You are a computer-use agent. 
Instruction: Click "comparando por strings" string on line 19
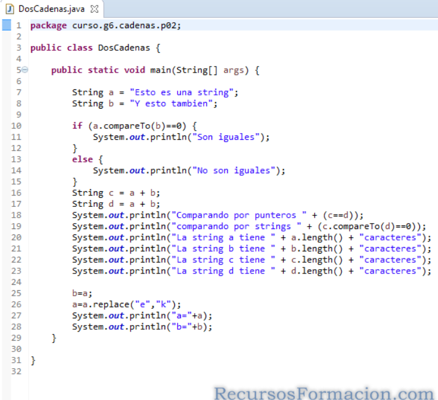(236, 226)
